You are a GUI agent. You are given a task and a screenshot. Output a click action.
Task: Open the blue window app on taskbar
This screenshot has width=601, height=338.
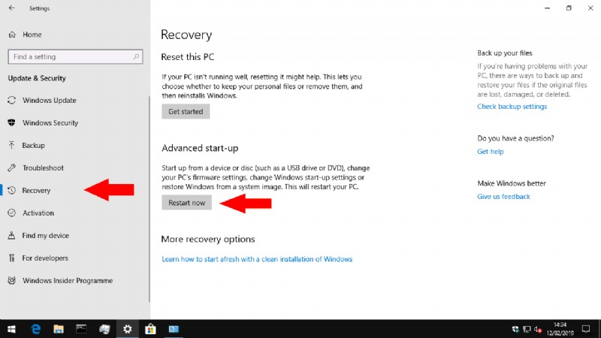(174, 329)
